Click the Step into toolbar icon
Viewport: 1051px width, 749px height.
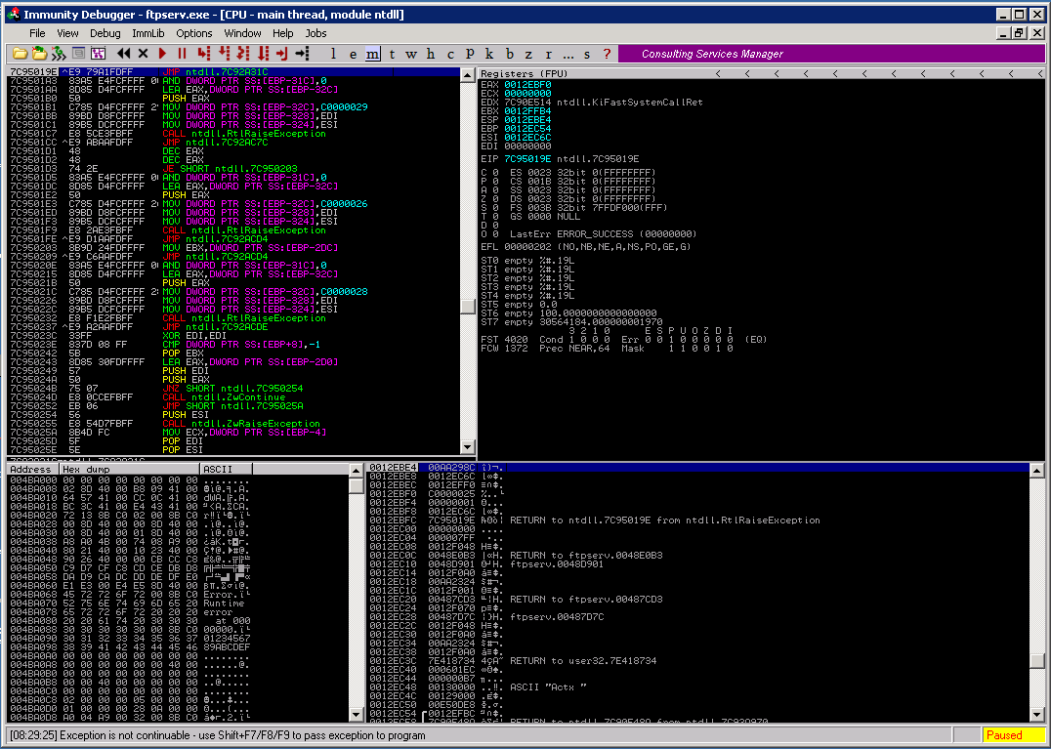click(x=204, y=54)
